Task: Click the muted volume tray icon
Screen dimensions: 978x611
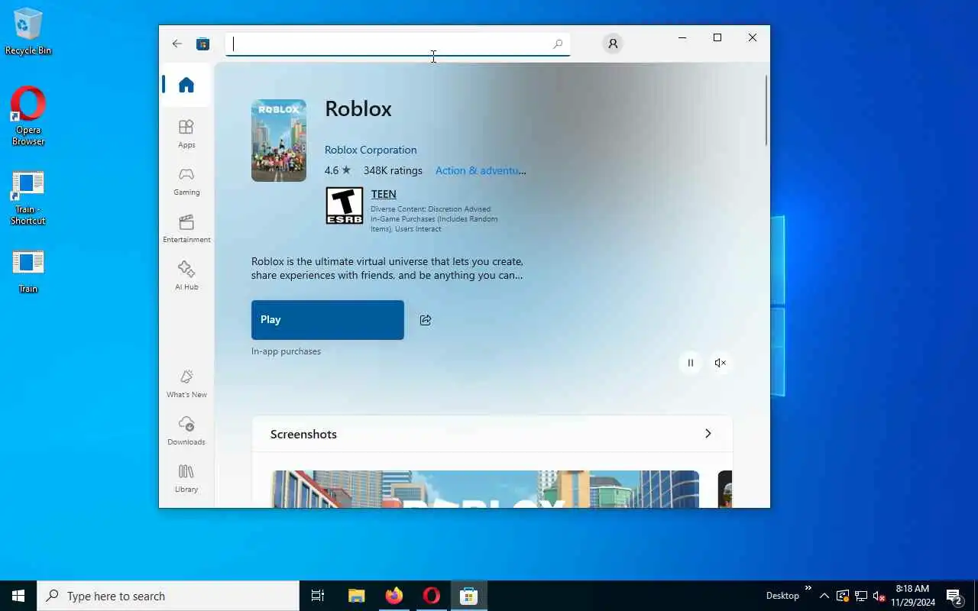Action: point(879,596)
